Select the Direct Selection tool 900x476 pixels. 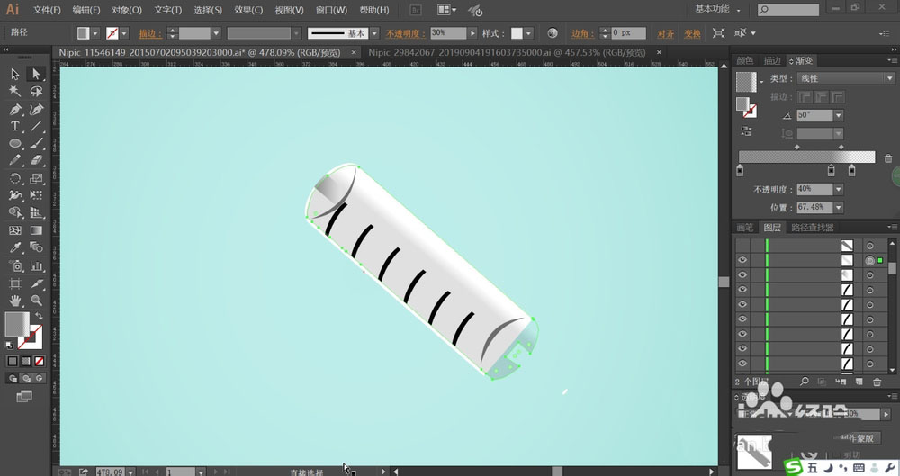click(x=36, y=74)
